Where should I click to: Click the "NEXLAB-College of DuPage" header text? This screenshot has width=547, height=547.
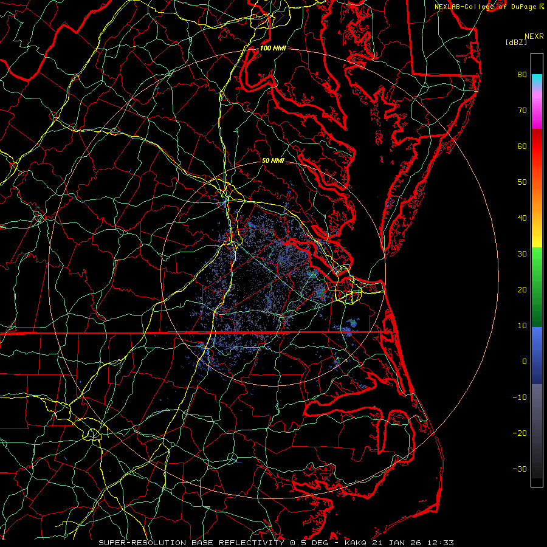tap(486, 7)
